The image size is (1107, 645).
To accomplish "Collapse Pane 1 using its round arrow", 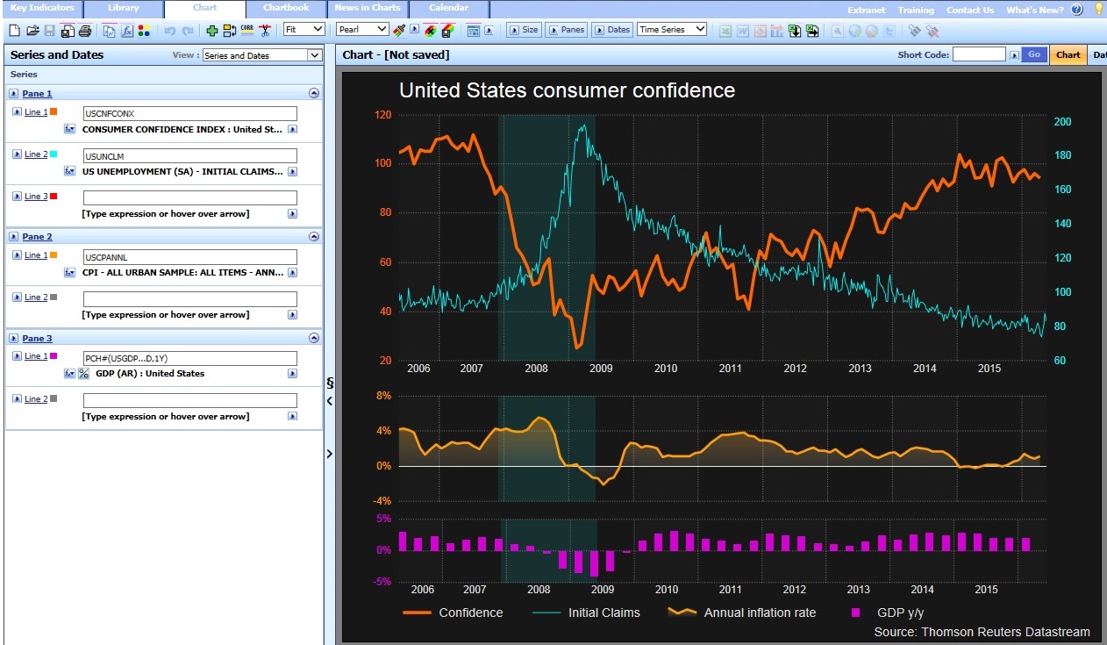I will click(314, 93).
